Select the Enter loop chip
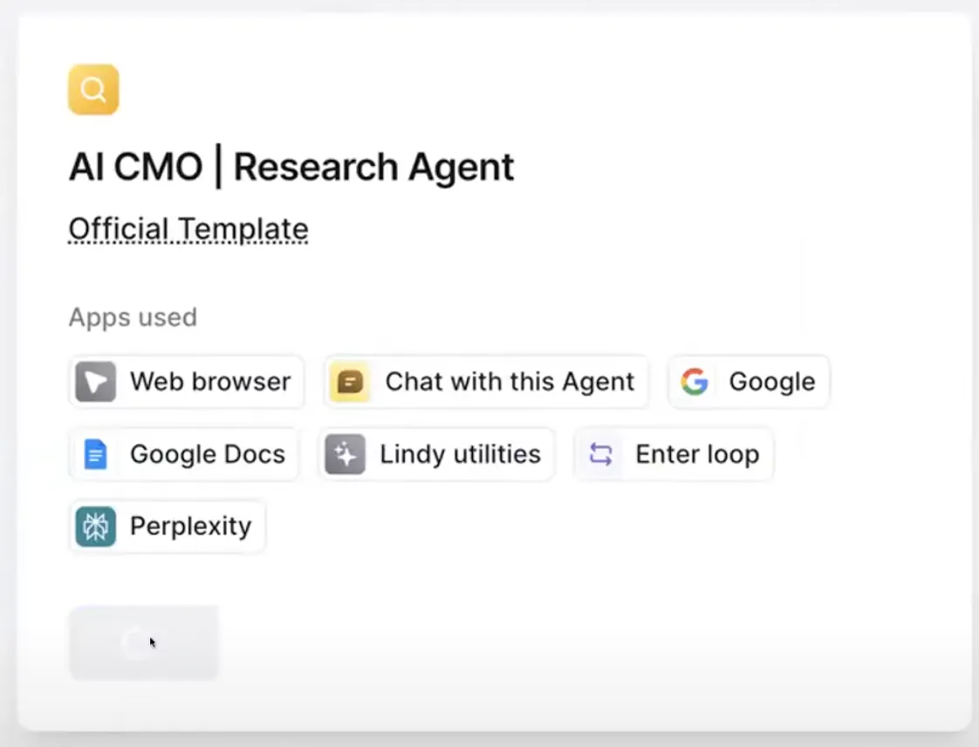Screen dimensions: 979x747 pos(674,455)
